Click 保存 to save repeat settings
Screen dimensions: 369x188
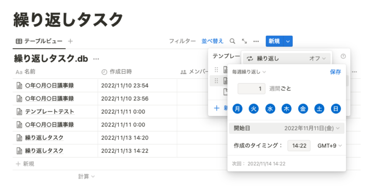[x=335, y=72]
